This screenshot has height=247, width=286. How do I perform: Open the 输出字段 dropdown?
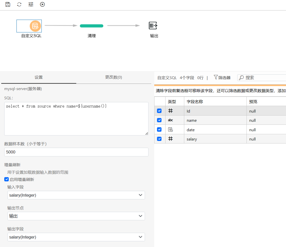76,237
